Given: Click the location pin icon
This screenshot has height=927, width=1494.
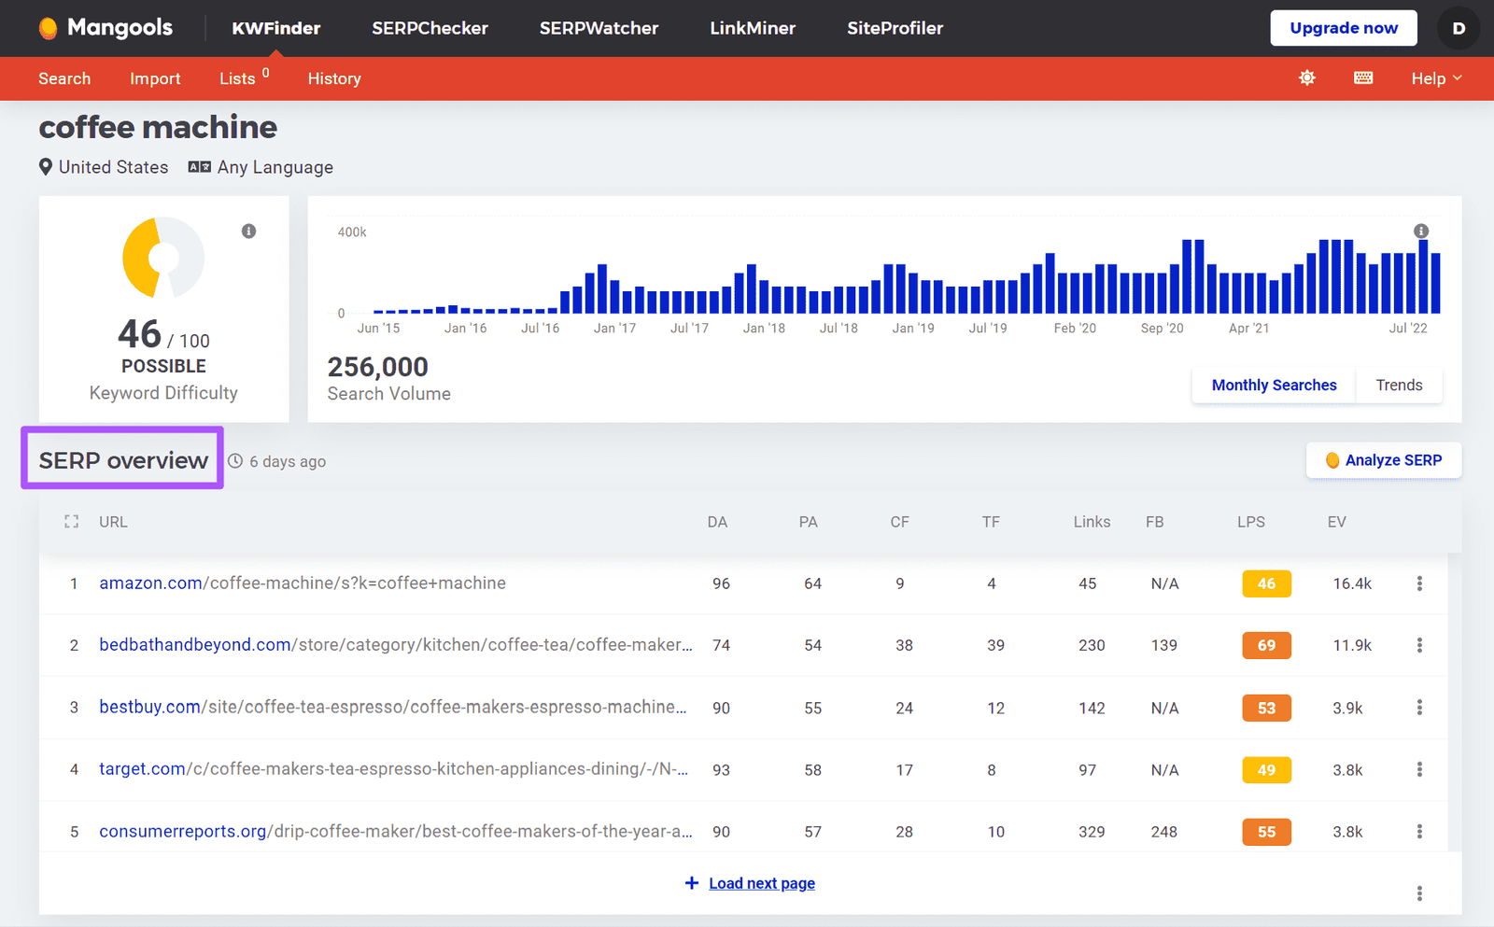Looking at the screenshot, I should point(45,167).
